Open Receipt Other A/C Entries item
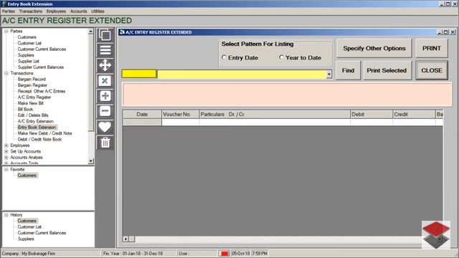 pos(42,91)
